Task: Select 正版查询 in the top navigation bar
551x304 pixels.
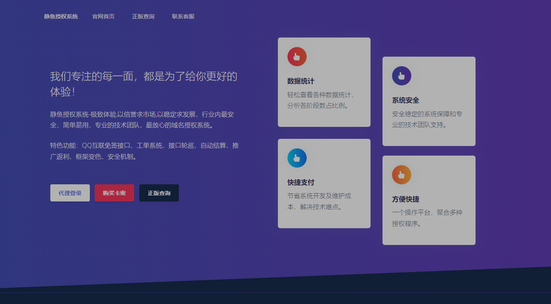Action: click(x=143, y=16)
